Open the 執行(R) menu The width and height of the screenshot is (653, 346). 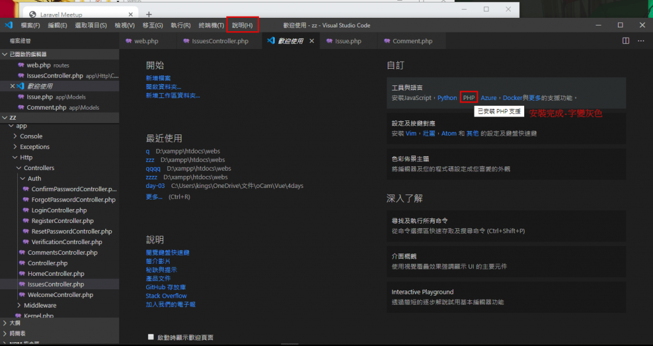coord(180,25)
